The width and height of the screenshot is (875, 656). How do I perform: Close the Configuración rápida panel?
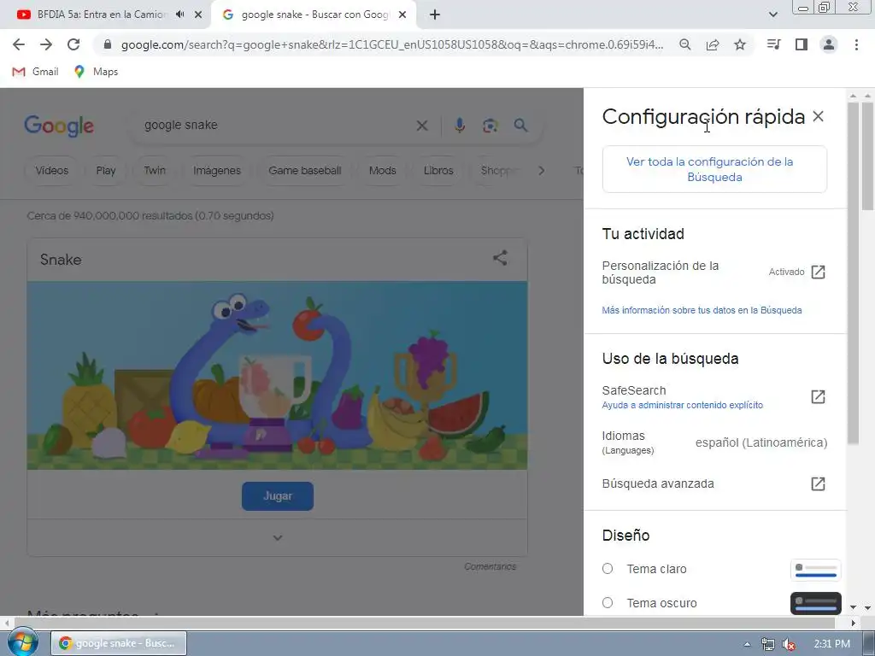coord(818,116)
